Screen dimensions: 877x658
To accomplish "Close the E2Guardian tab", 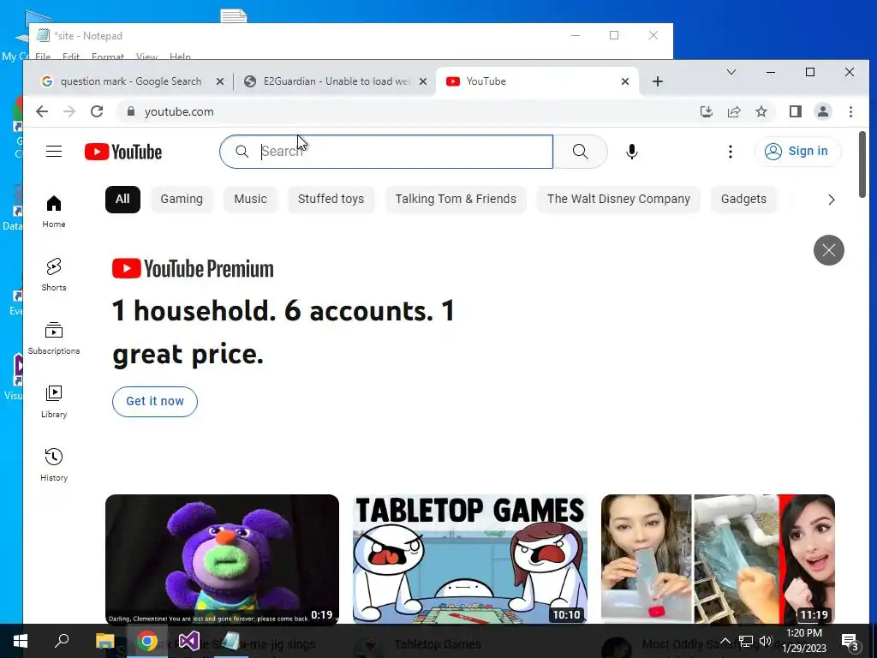I will pyautogui.click(x=423, y=81).
